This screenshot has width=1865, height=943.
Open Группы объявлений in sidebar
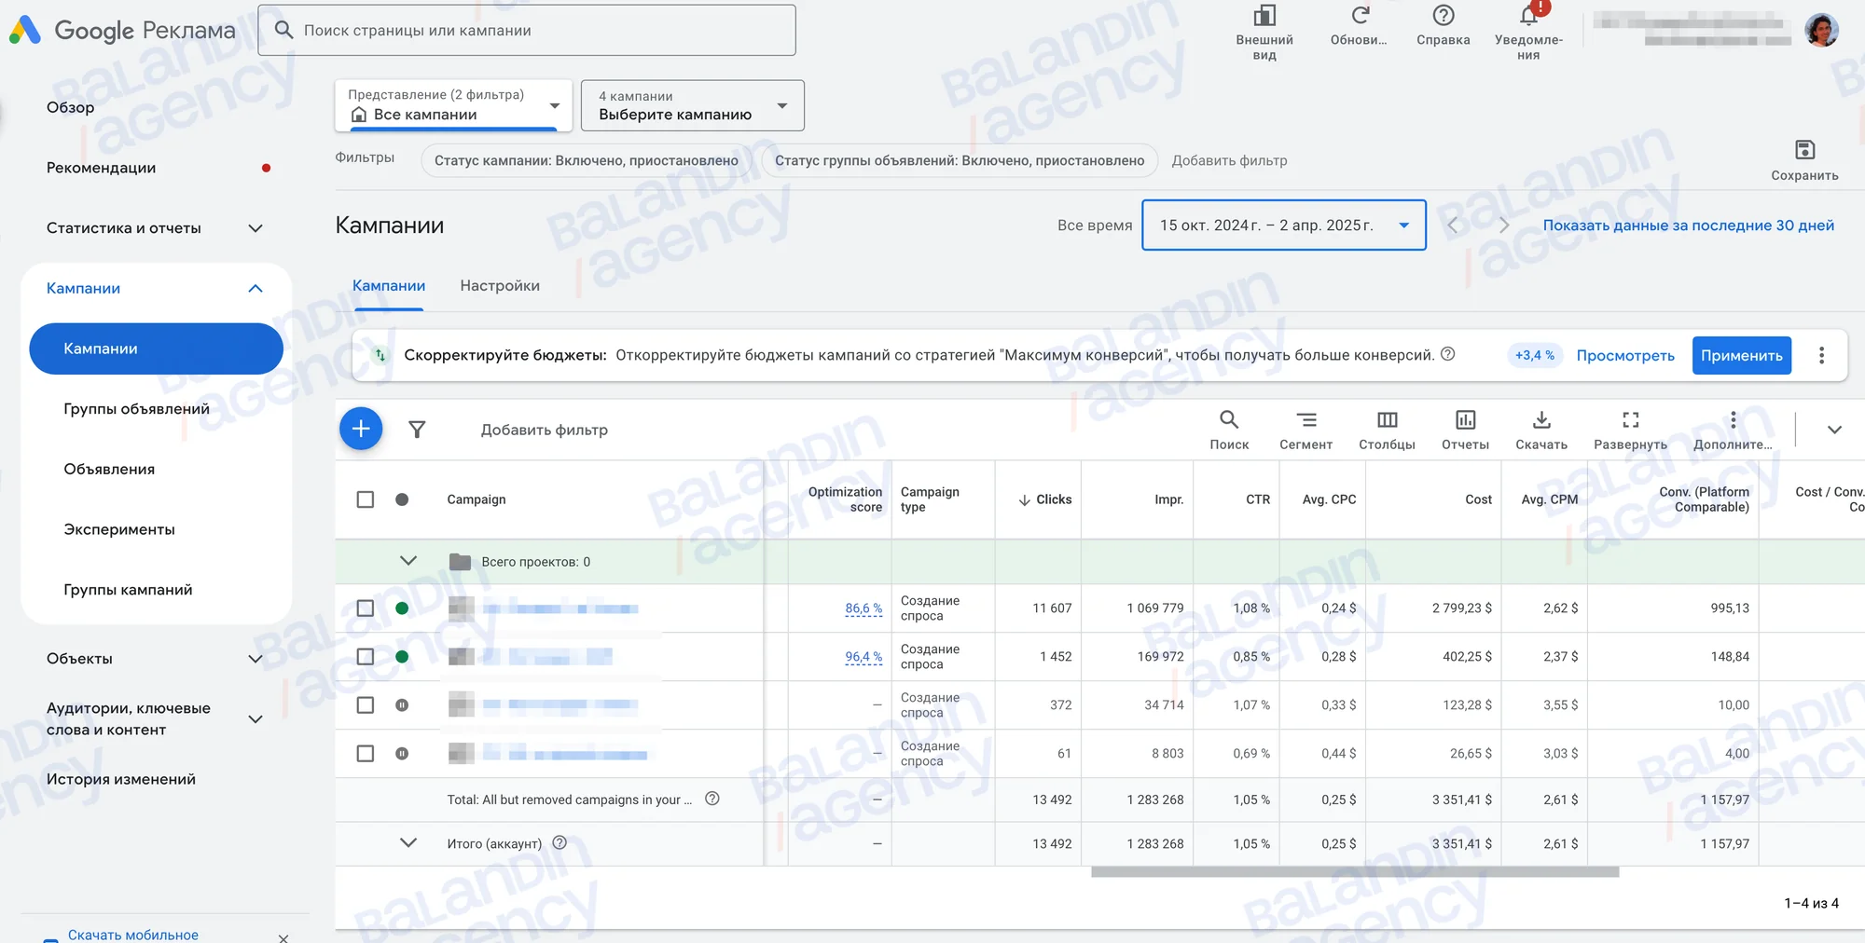[137, 409]
